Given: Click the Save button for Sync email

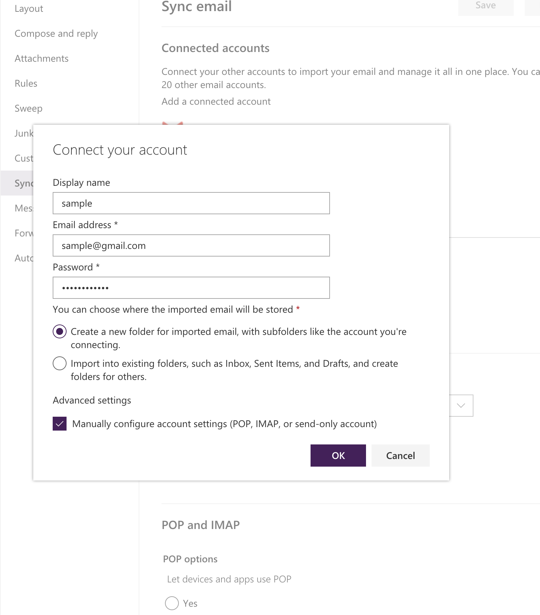Looking at the screenshot, I should click(x=485, y=6).
